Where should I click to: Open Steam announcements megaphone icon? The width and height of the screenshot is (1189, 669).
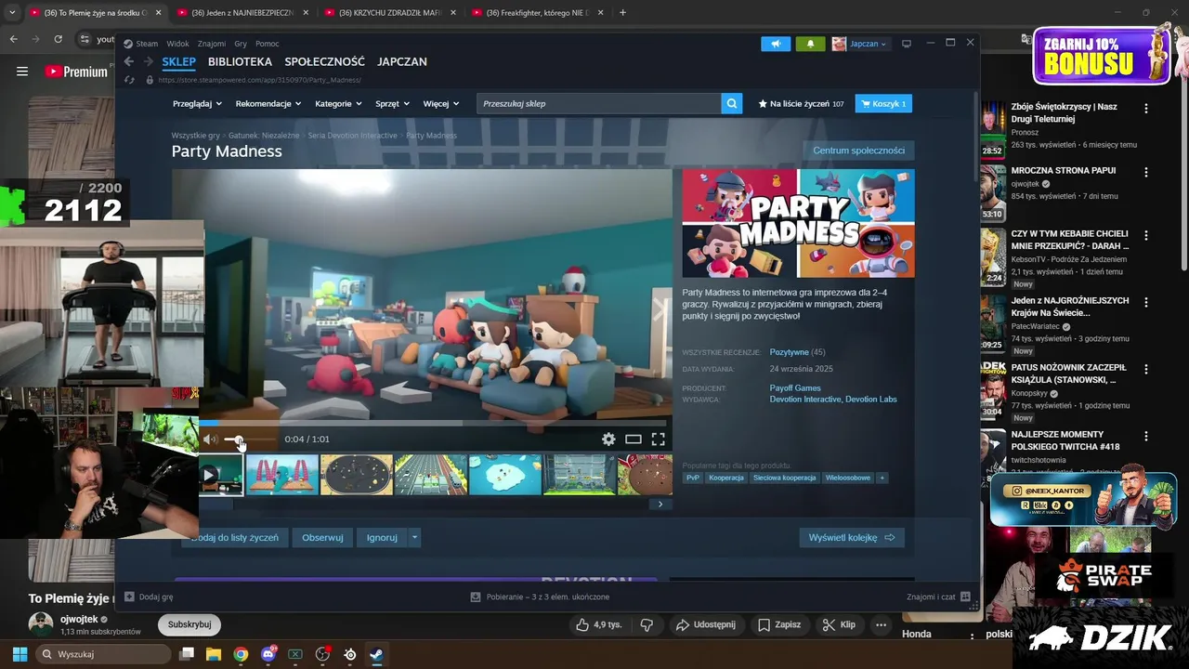tap(776, 44)
